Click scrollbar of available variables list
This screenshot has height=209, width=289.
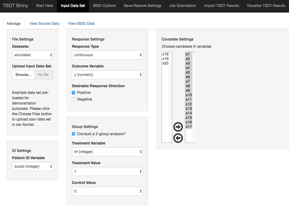tap(171, 97)
